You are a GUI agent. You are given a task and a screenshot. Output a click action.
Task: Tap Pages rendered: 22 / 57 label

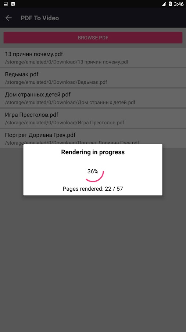(x=93, y=189)
